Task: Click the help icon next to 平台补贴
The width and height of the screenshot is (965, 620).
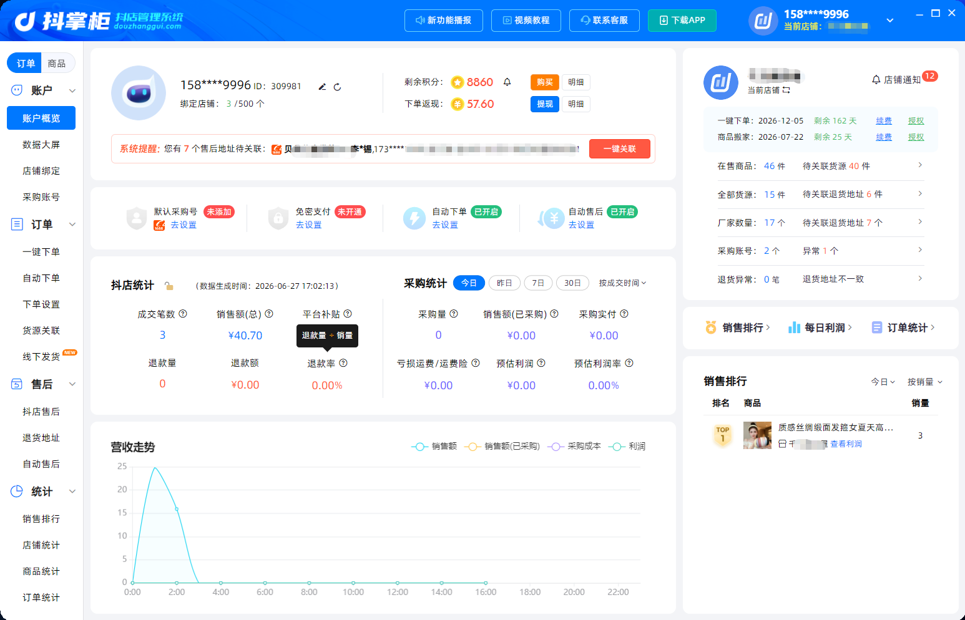Action: 348,314
